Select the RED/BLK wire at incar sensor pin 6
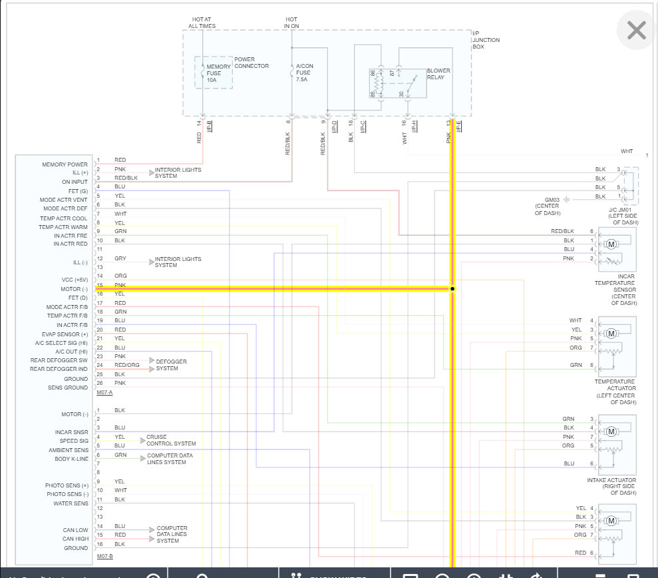This screenshot has width=658, height=578. point(562,232)
